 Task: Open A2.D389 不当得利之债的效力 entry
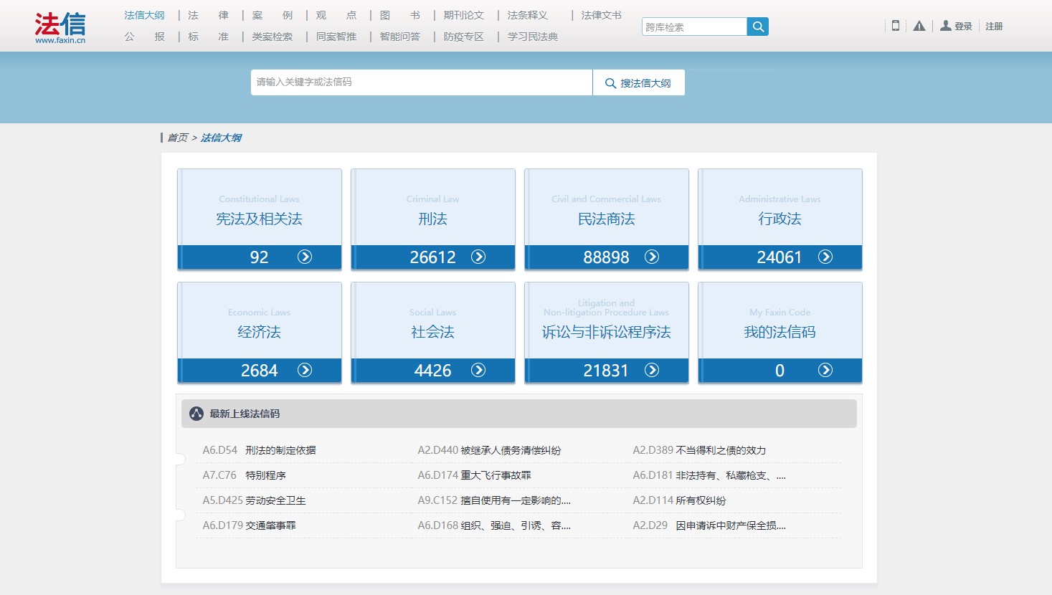tap(699, 450)
